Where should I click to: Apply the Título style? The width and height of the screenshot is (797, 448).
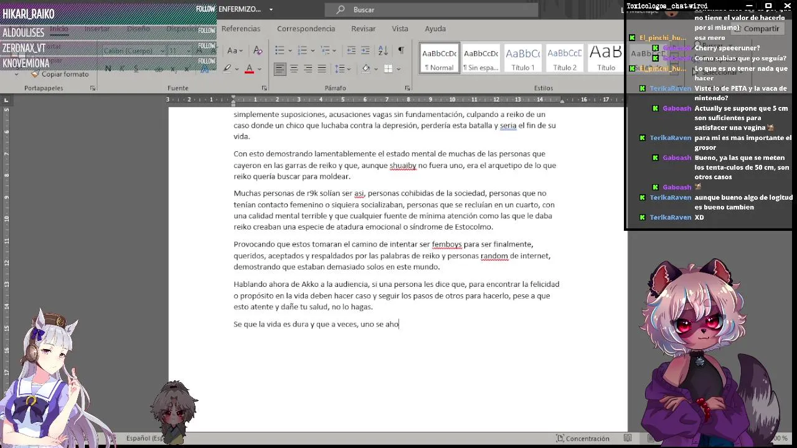click(x=606, y=58)
